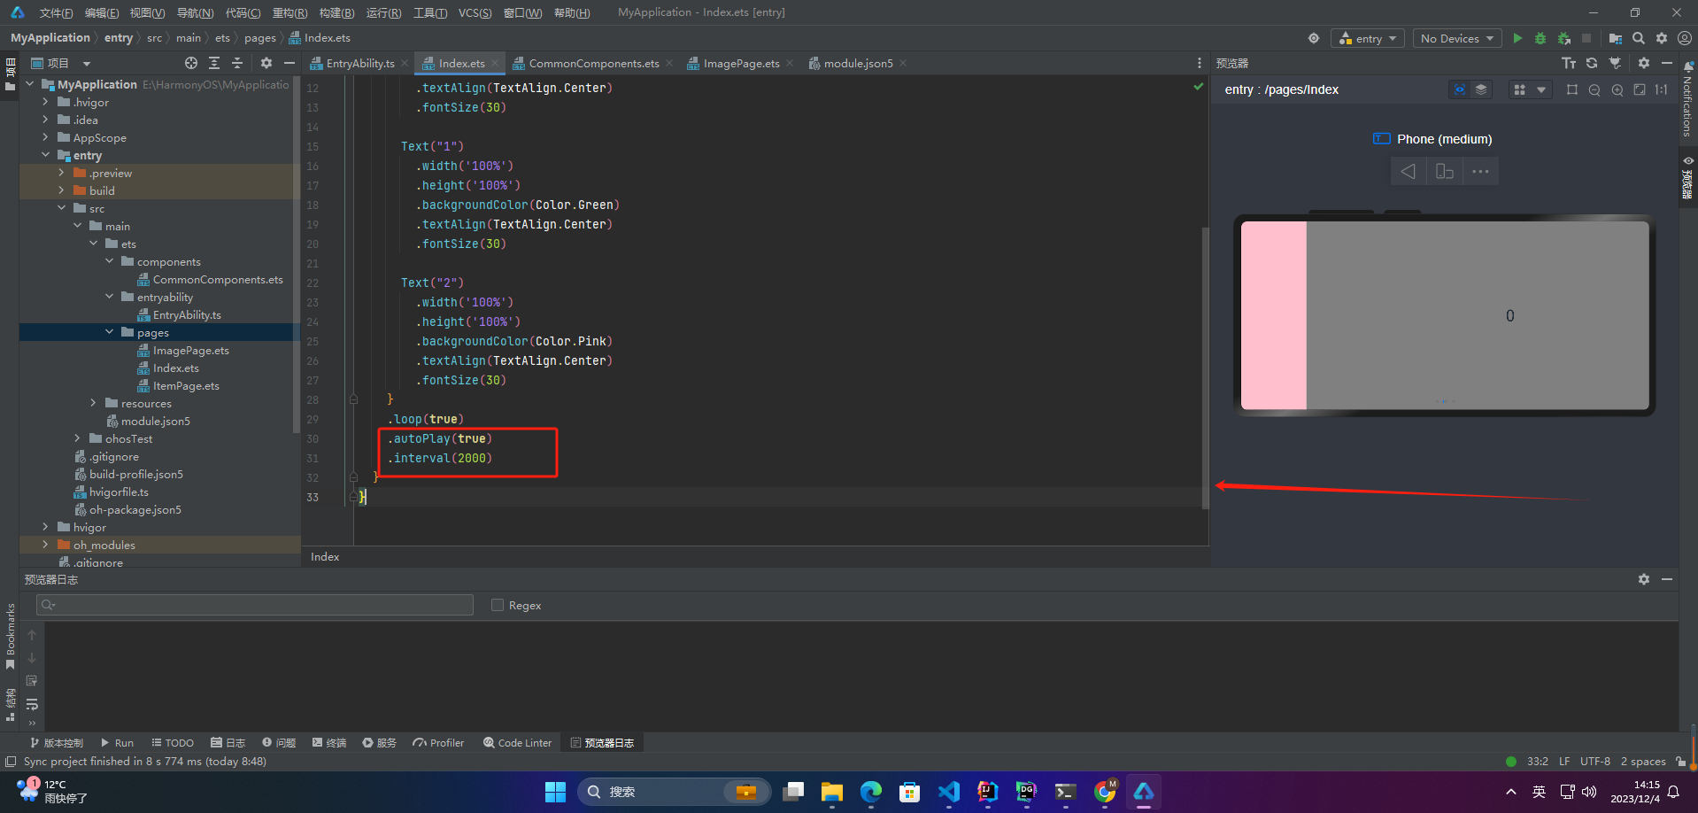Toggle the previewer side tab with eye icon
Screen dimensions: 1698x813
1687,178
